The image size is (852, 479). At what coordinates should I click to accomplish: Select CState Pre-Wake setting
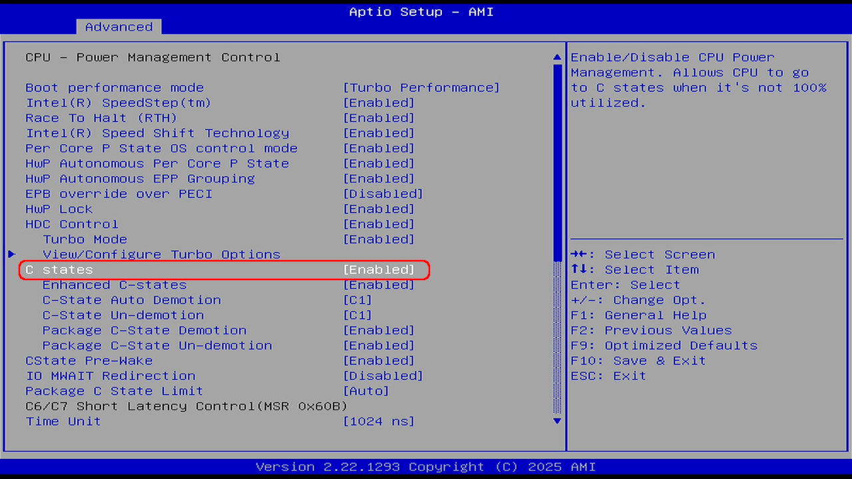click(220, 361)
